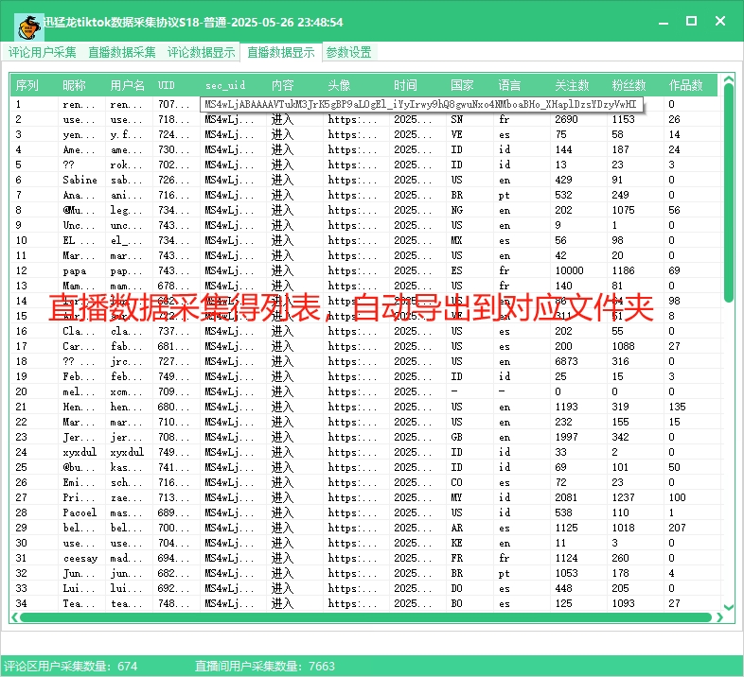Go to the 参数设置 tab
744x677 pixels.
348,52
